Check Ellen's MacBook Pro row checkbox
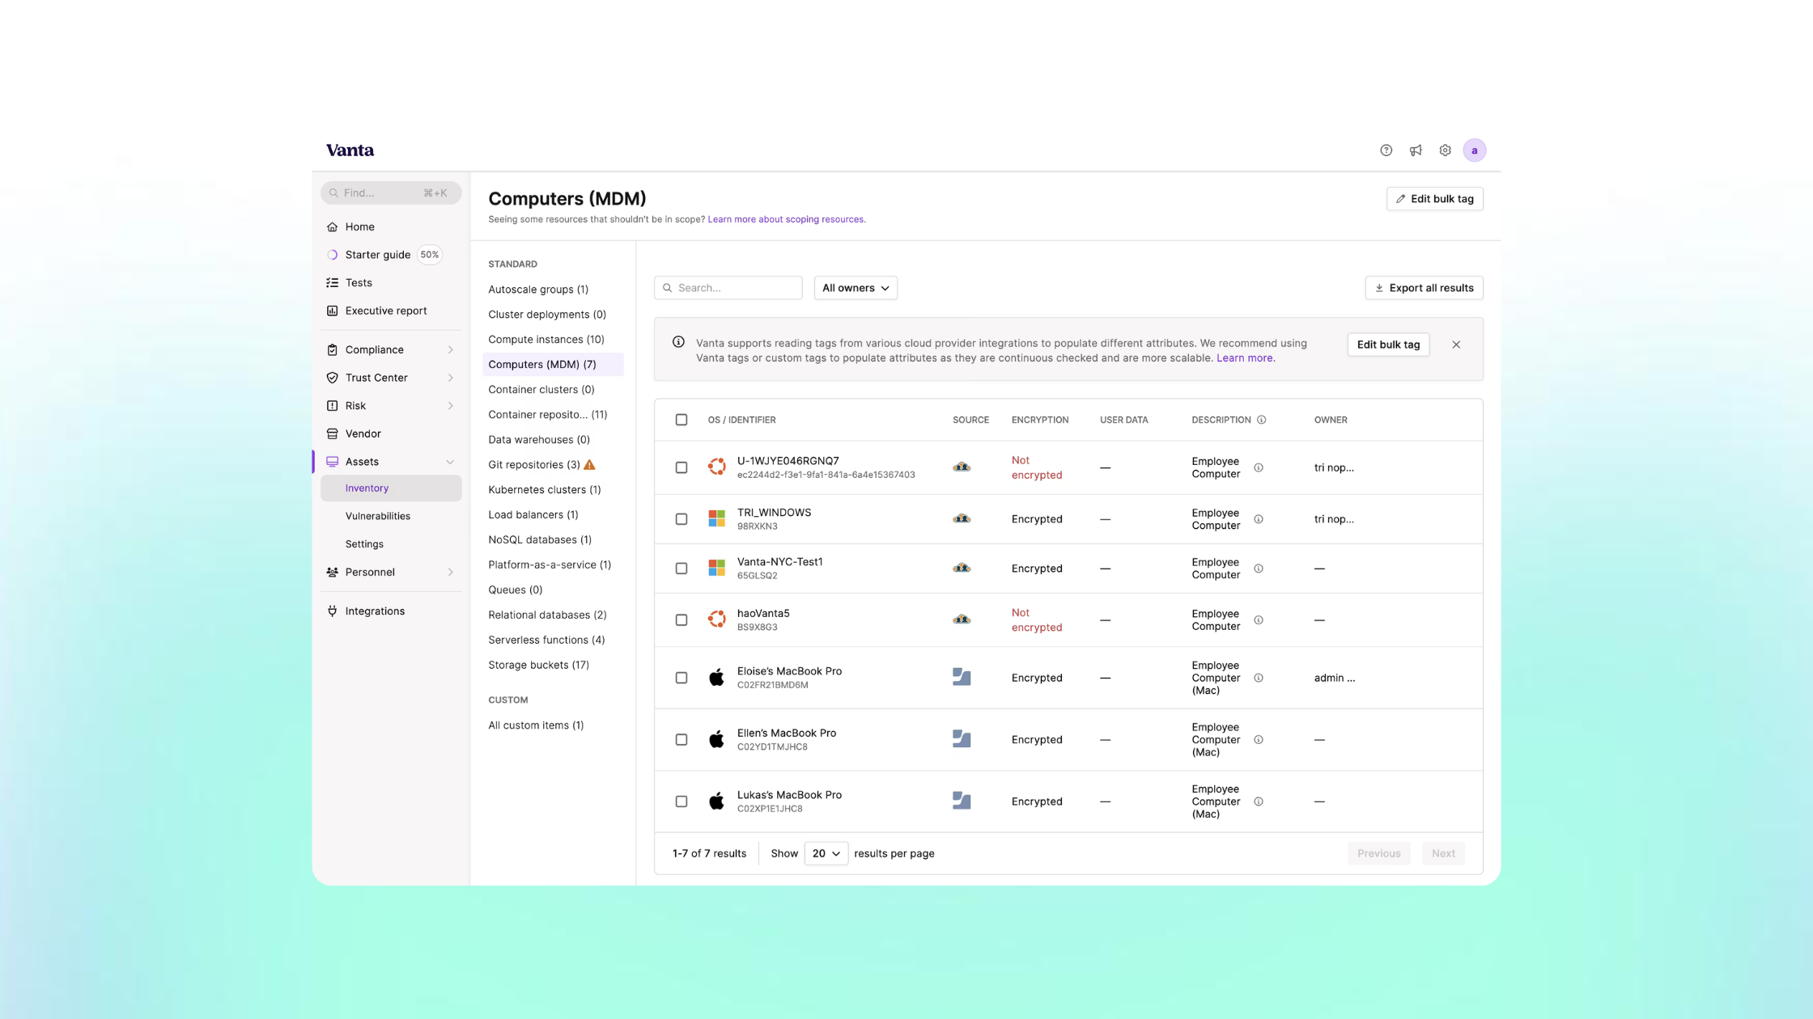Screen dimensions: 1813x1019 point(681,740)
